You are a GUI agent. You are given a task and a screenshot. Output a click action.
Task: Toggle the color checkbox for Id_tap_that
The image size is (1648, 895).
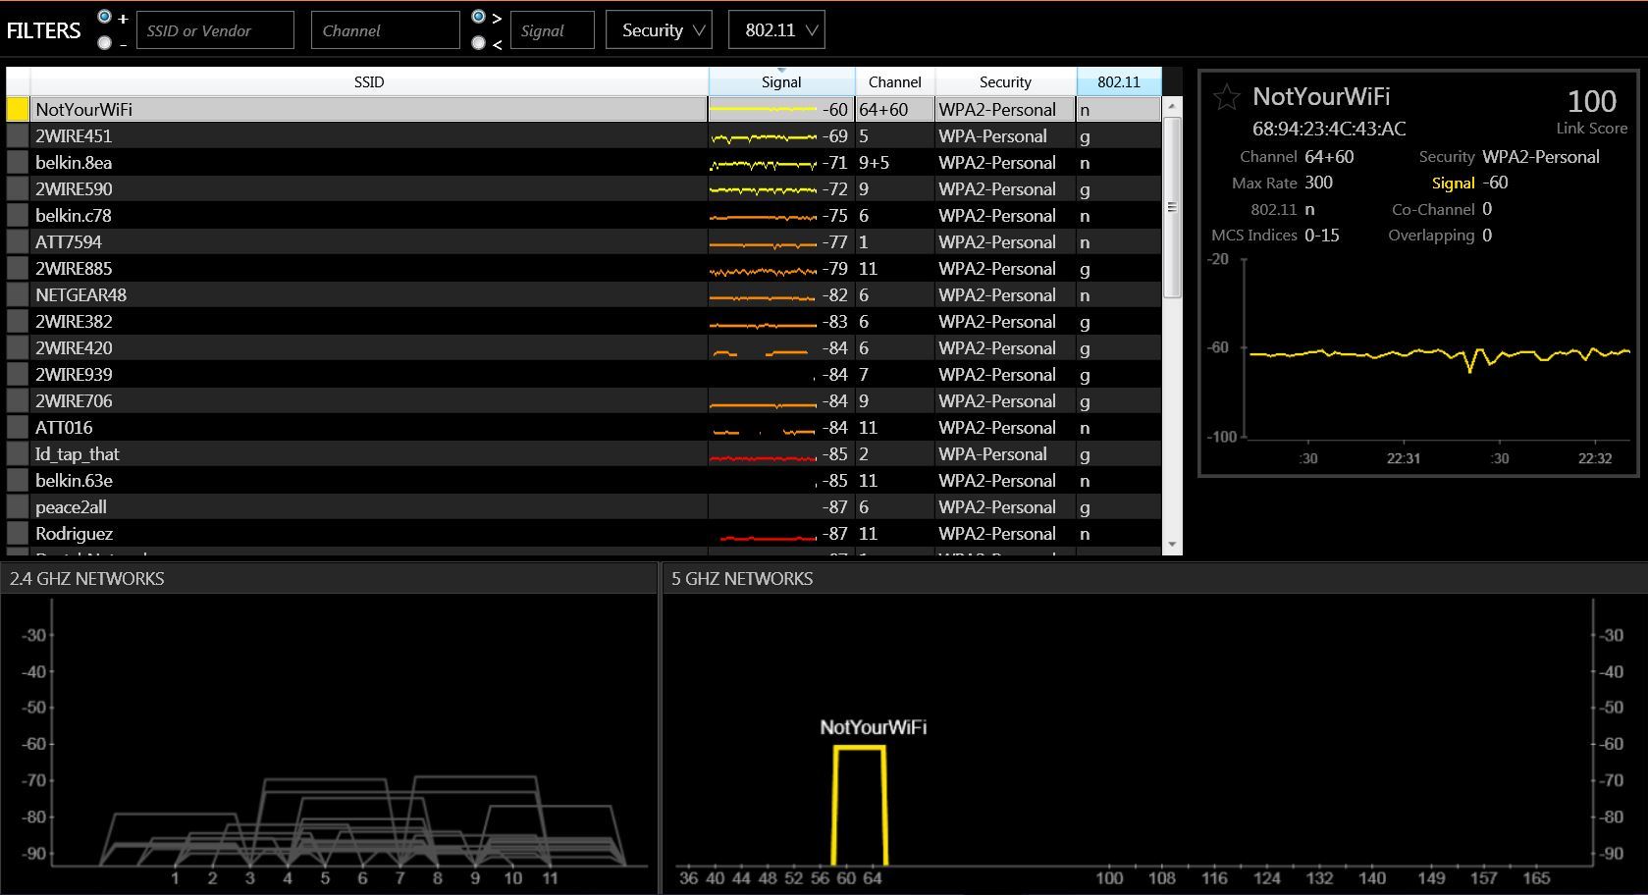[18, 453]
